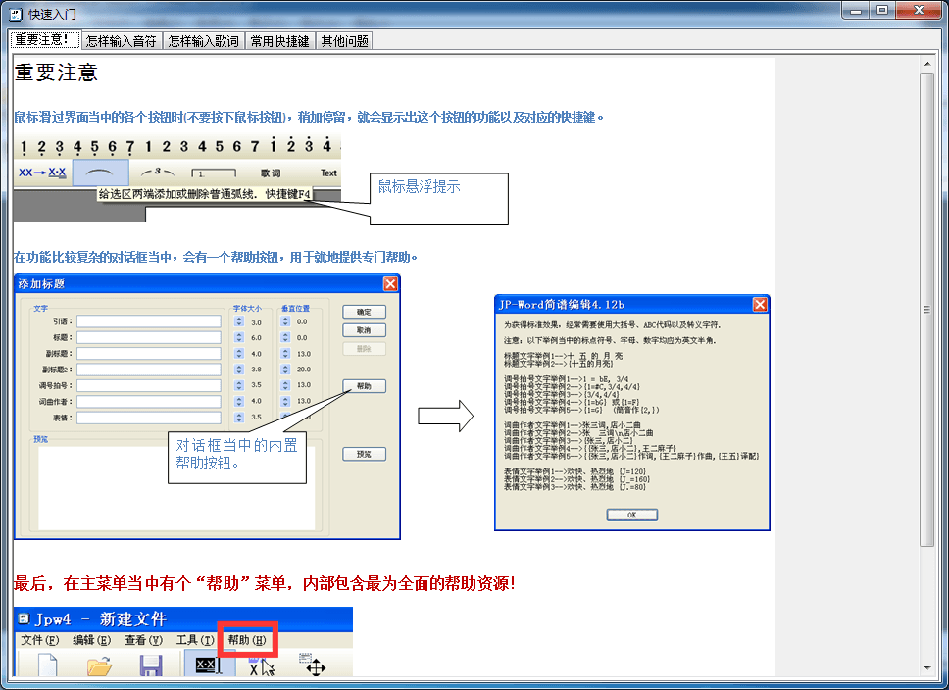Viewport: 949px width, 690px height.
Task: Click the floppy disk save icon
Action: point(151,666)
